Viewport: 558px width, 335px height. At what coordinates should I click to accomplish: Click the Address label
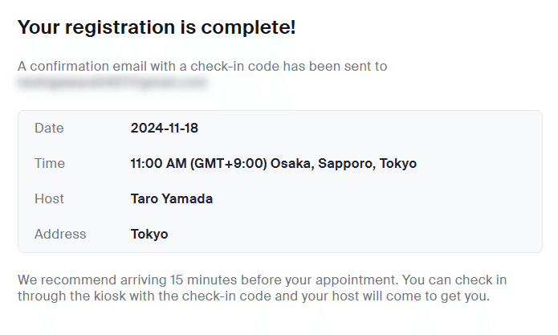point(60,235)
